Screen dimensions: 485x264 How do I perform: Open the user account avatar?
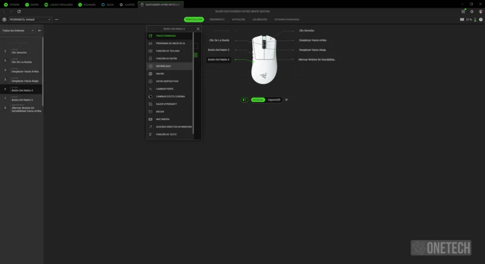480,12
